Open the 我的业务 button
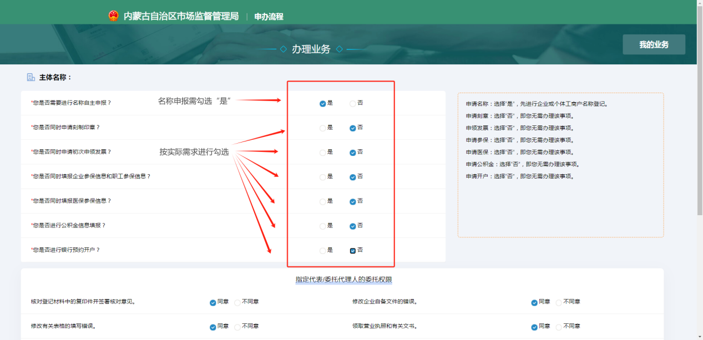 (654, 44)
